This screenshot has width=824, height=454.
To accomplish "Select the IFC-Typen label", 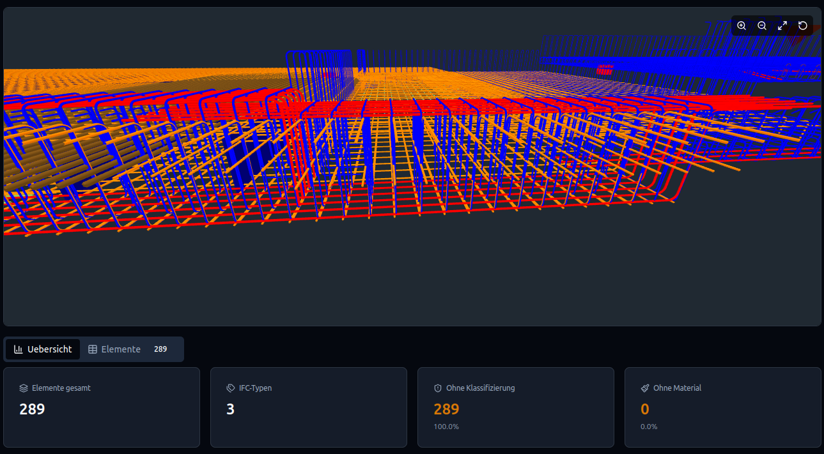I will click(255, 388).
